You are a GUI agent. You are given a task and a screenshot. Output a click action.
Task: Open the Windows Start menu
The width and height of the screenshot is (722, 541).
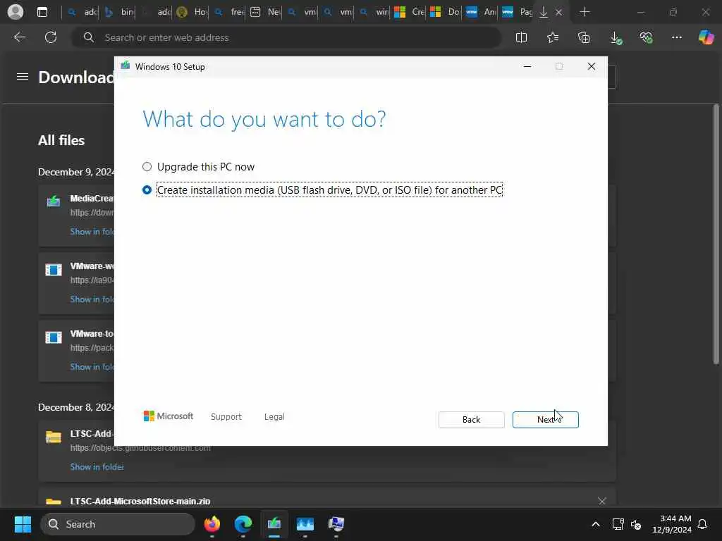click(x=23, y=524)
